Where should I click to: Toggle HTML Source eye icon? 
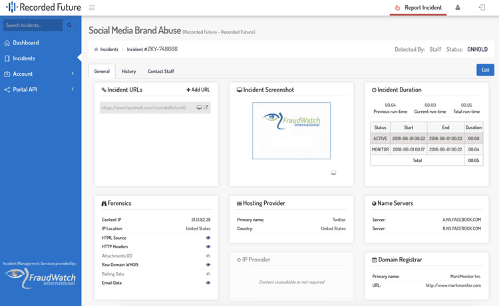208,238
